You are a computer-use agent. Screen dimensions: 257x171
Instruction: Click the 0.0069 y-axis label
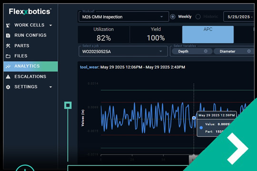(93, 107)
